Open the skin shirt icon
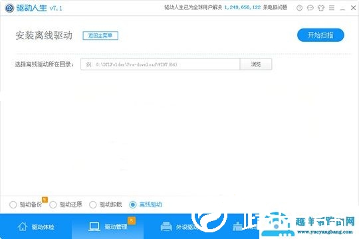Viewport: 359px width, 239px height. click(321, 8)
